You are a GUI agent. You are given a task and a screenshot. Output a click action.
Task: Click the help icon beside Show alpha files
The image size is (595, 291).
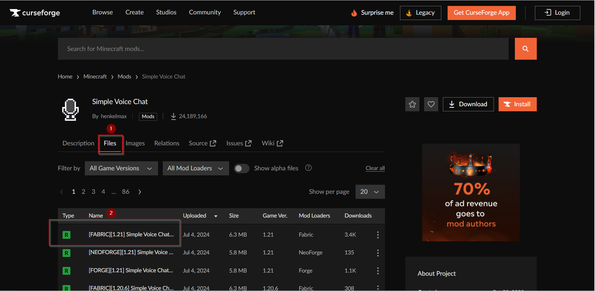point(308,168)
